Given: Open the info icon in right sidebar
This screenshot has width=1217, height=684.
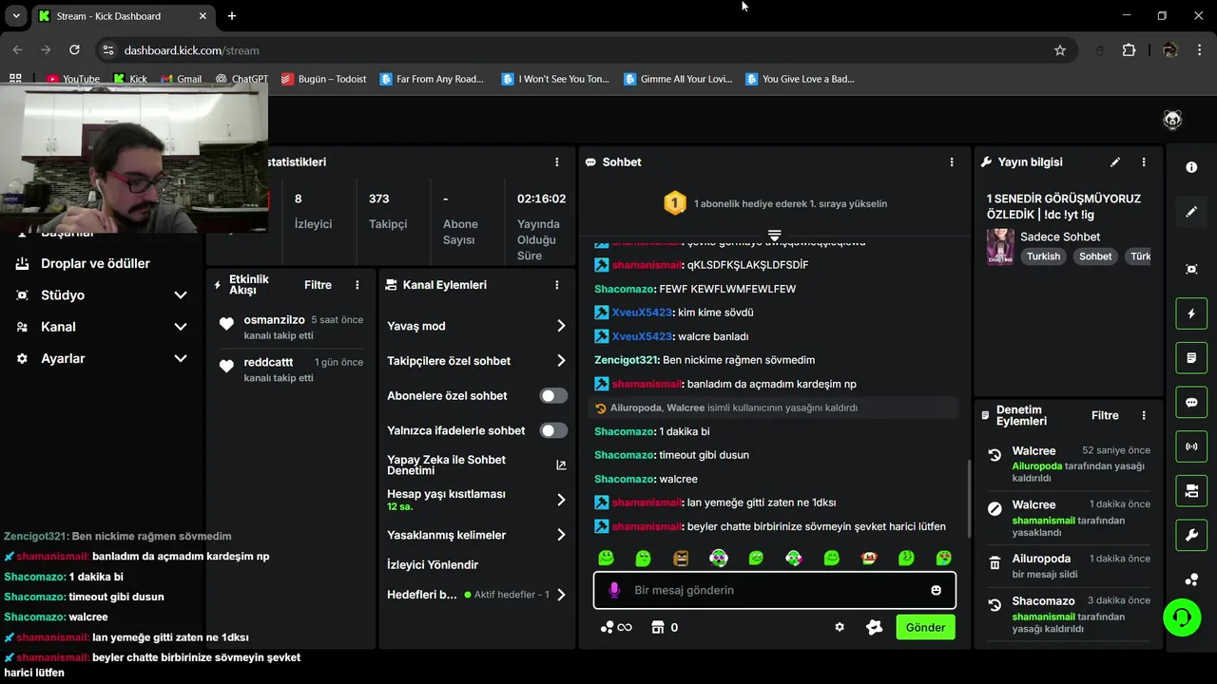Looking at the screenshot, I should coord(1191,167).
